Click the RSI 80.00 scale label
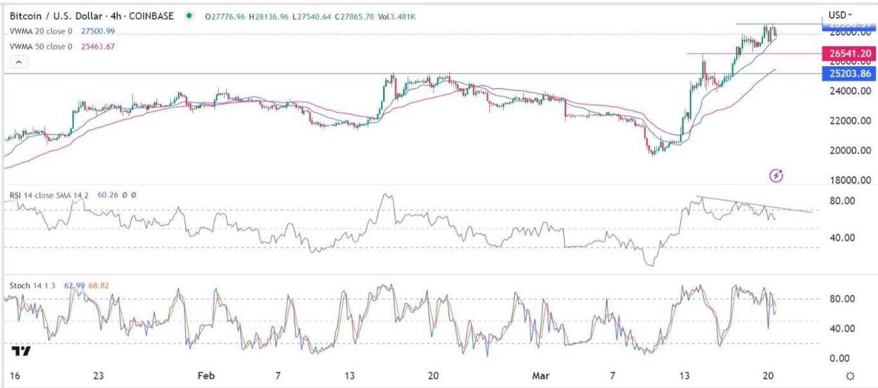 [x=841, y=201]
